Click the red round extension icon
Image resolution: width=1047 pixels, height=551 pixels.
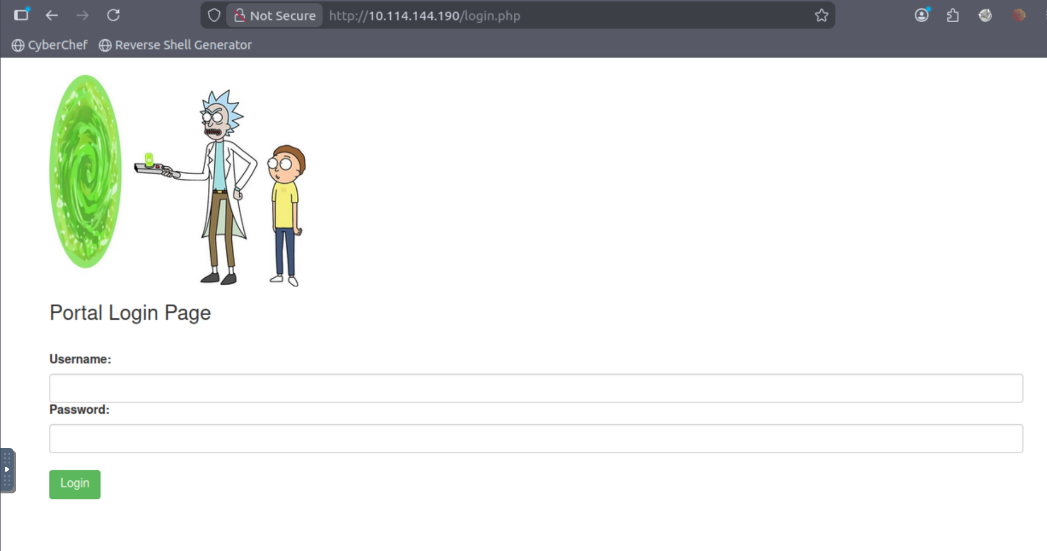pyautogui.click(x=1019, y=15)
